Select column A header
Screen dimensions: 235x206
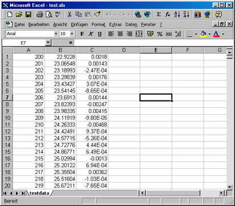pyautogui.click(x=28, y=50)
